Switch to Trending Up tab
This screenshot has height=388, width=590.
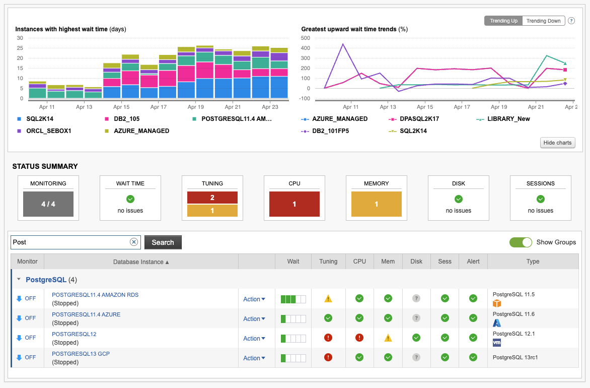[503, 21]
